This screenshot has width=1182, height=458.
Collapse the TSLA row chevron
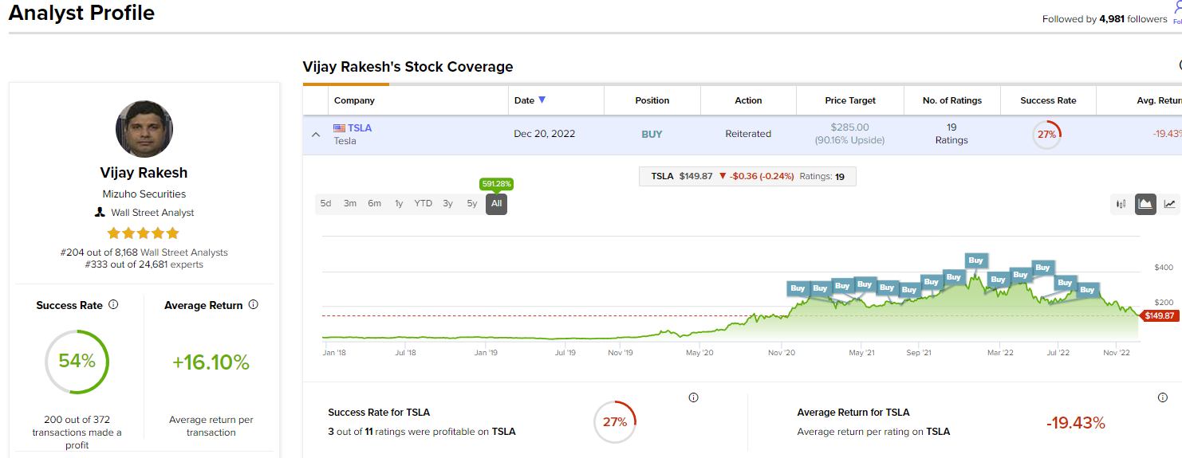pyautogui.click(x=316, y=135)
